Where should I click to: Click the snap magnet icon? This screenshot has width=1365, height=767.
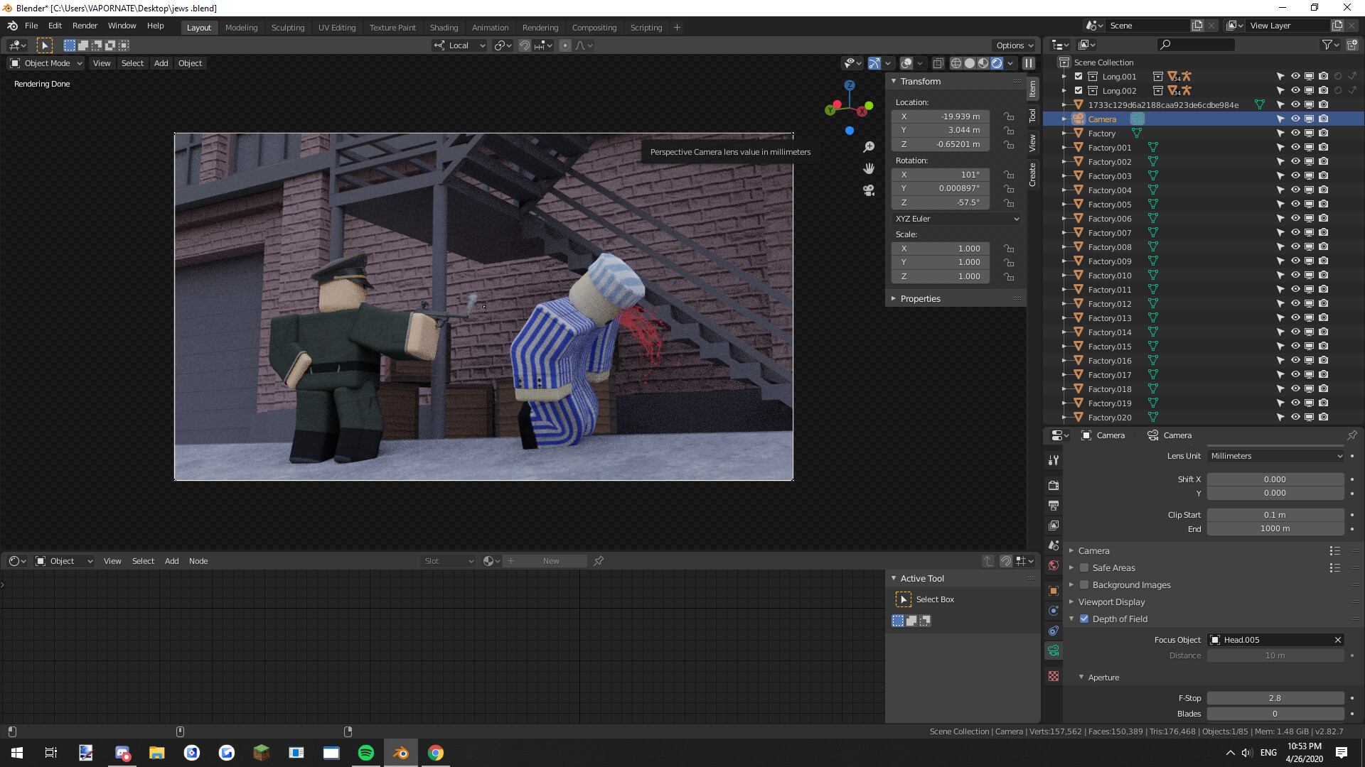[x=524, y=45]
